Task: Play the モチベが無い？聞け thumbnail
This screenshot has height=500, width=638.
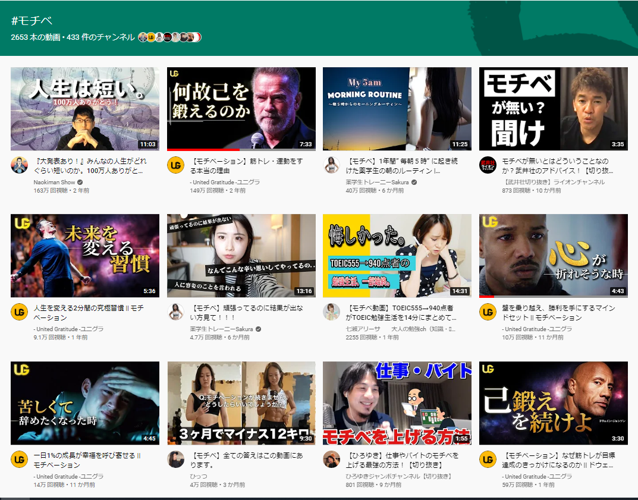Action: point(553,109)
